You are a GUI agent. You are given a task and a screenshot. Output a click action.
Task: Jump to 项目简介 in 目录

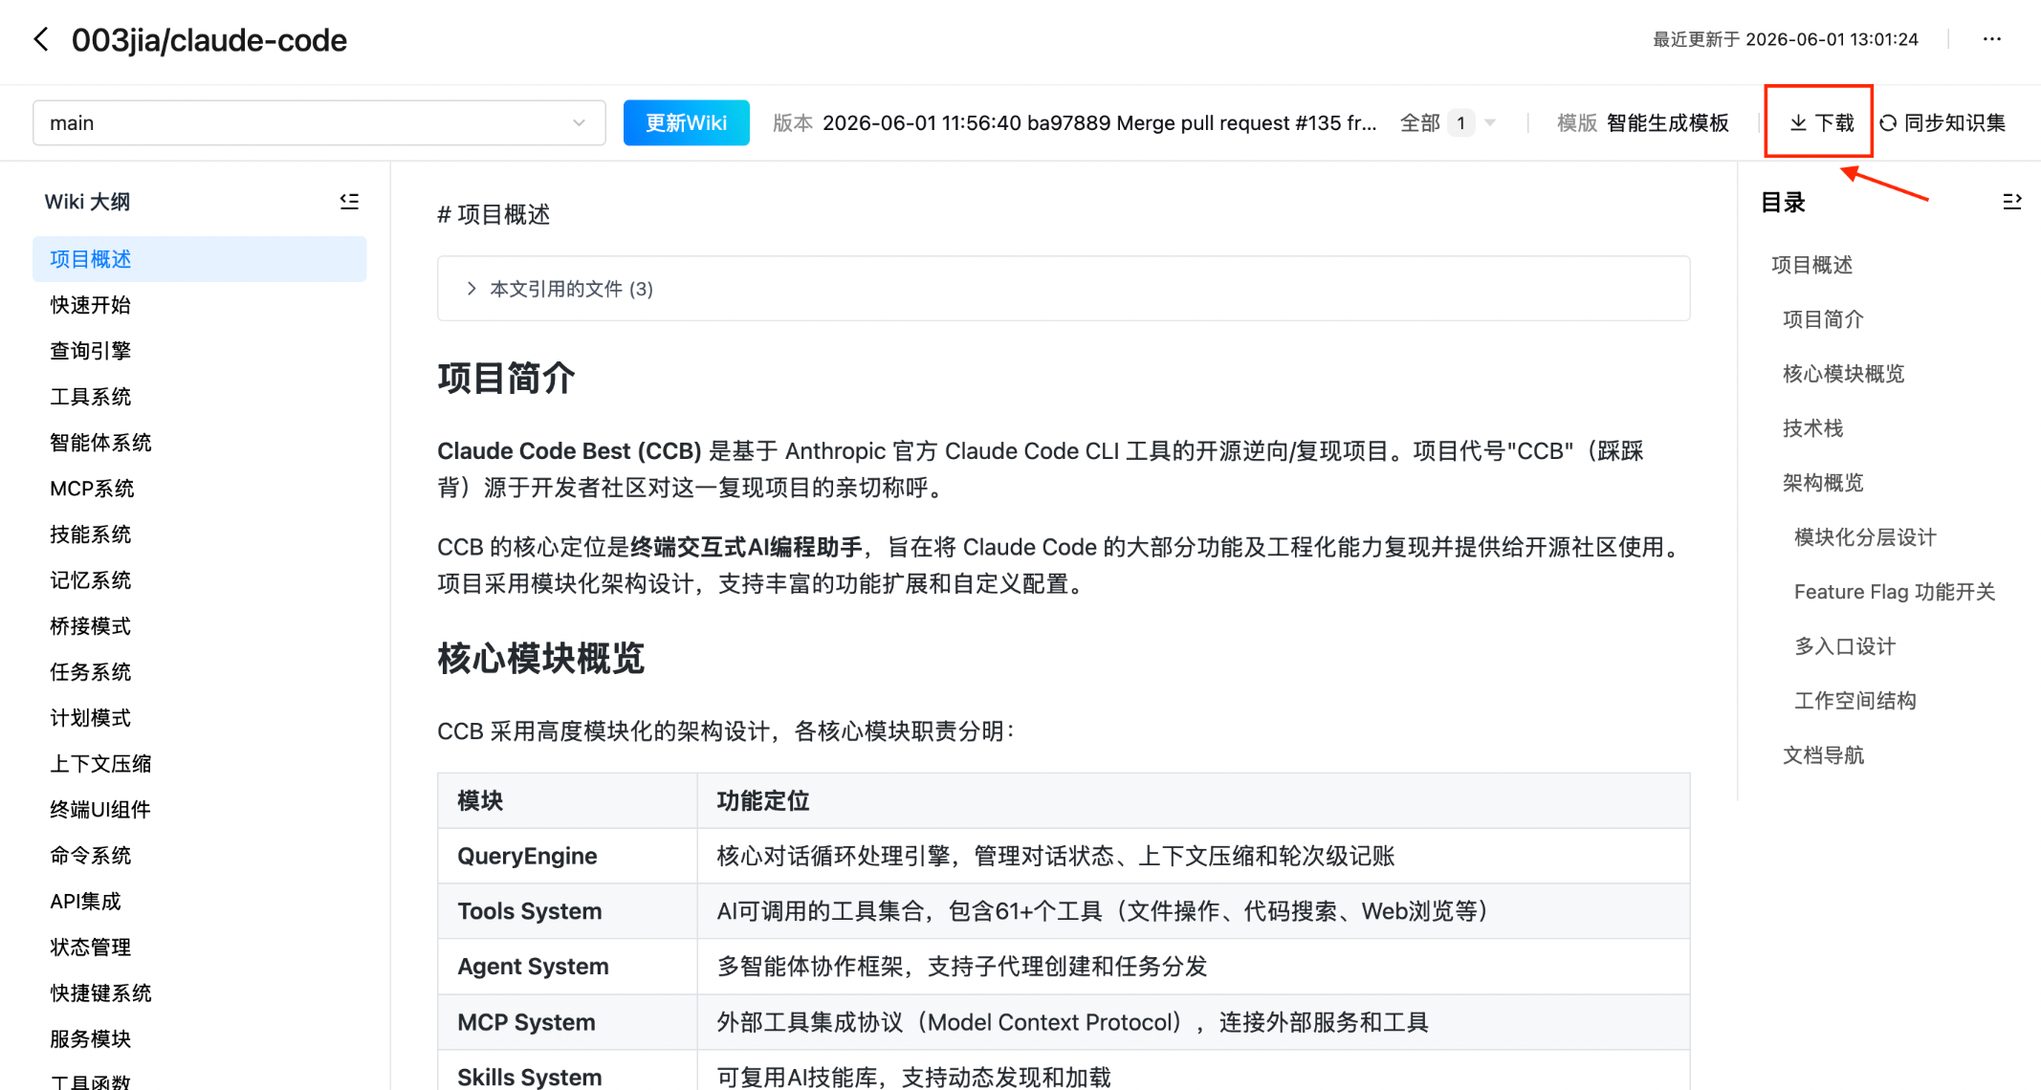tap(1823, 319)
